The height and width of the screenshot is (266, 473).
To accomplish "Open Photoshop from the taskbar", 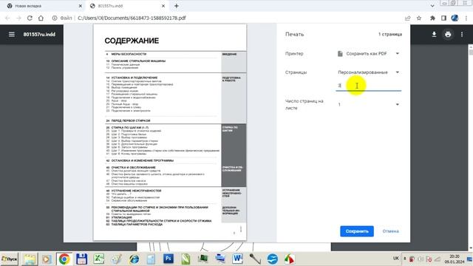I will pos(169,259).
